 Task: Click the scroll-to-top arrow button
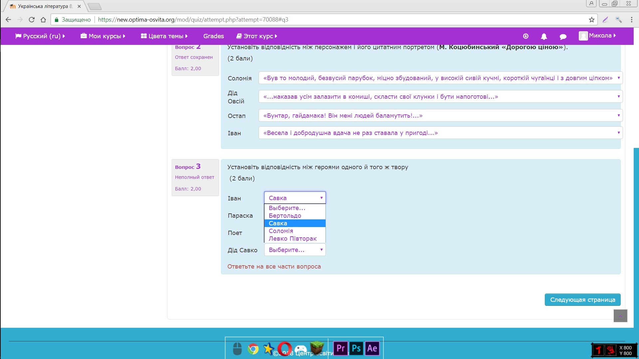[x=620, y=316]
